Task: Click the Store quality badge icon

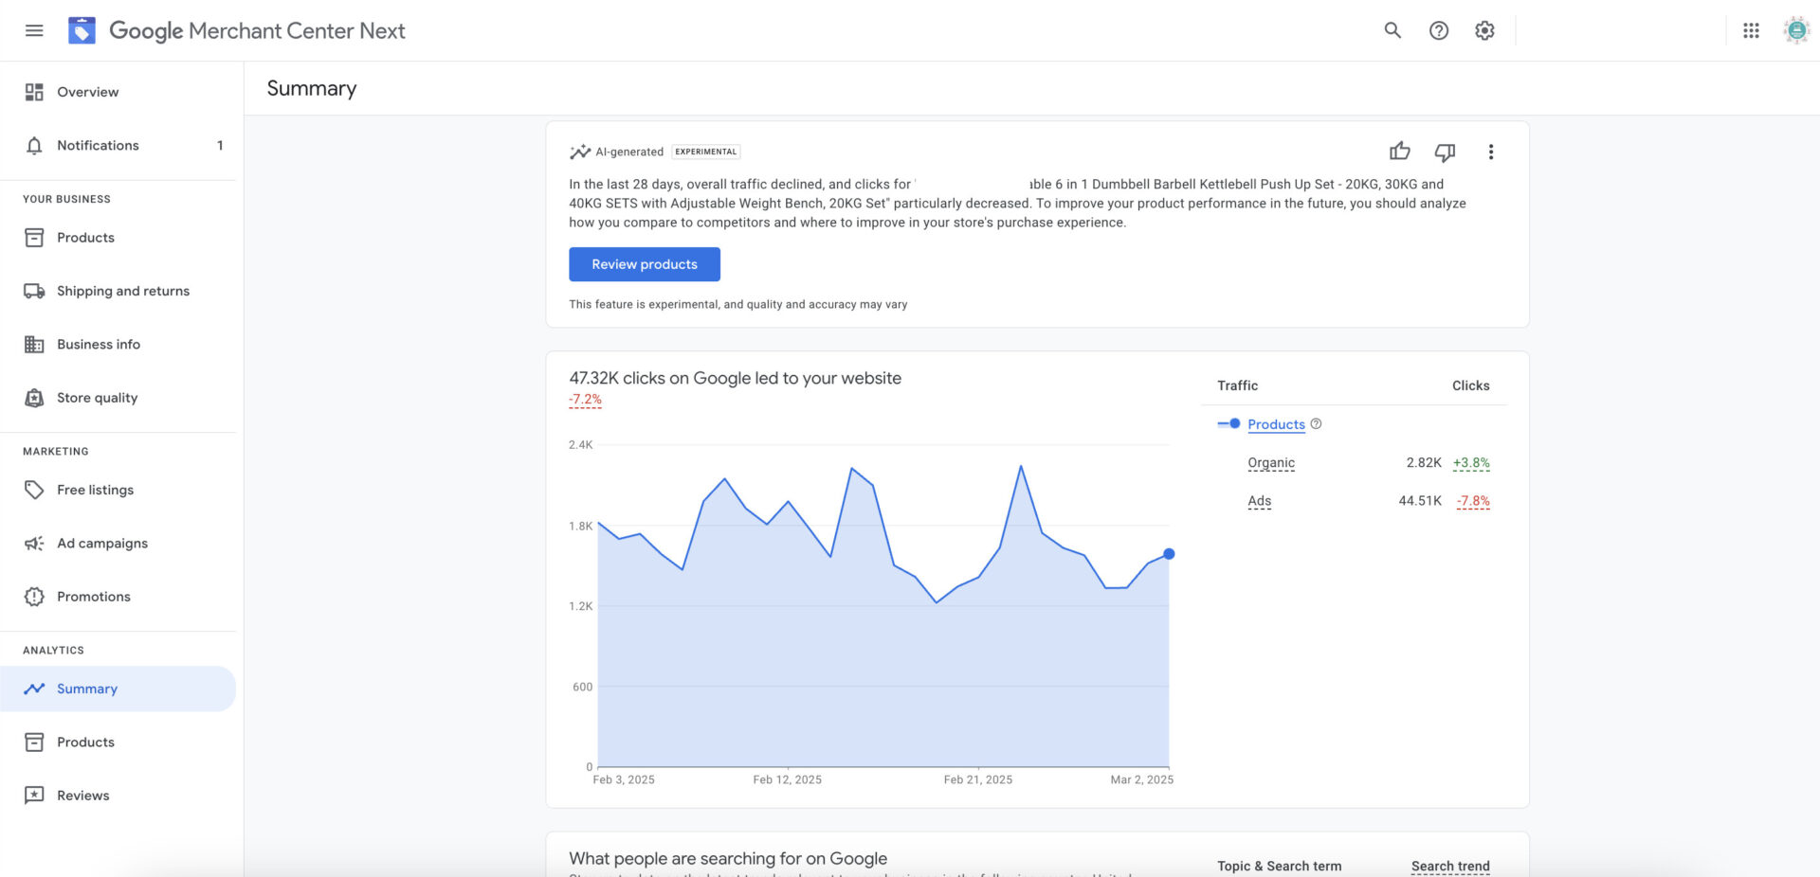Action: 34,398
